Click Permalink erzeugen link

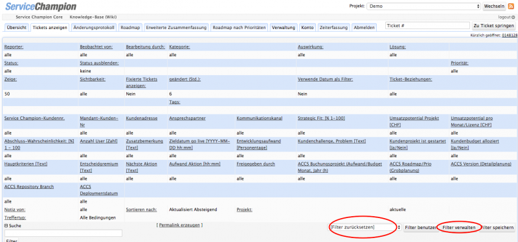[x=179, y=225]
